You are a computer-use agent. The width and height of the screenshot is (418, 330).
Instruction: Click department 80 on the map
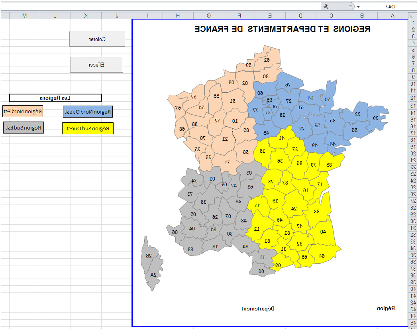[265, 77]
